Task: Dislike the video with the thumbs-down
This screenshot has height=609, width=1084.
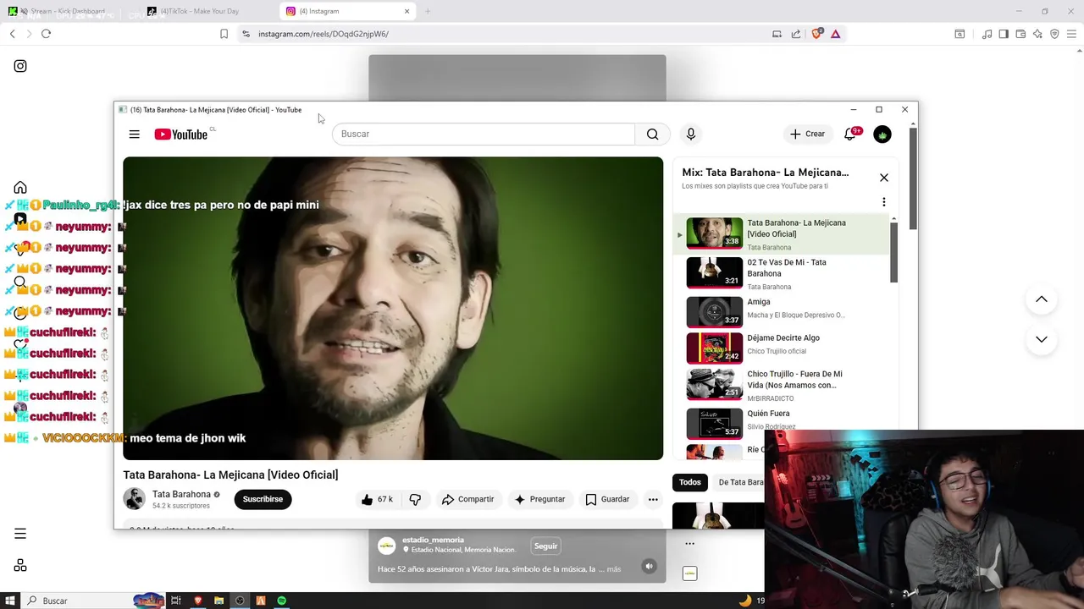Action: [415, 499]
